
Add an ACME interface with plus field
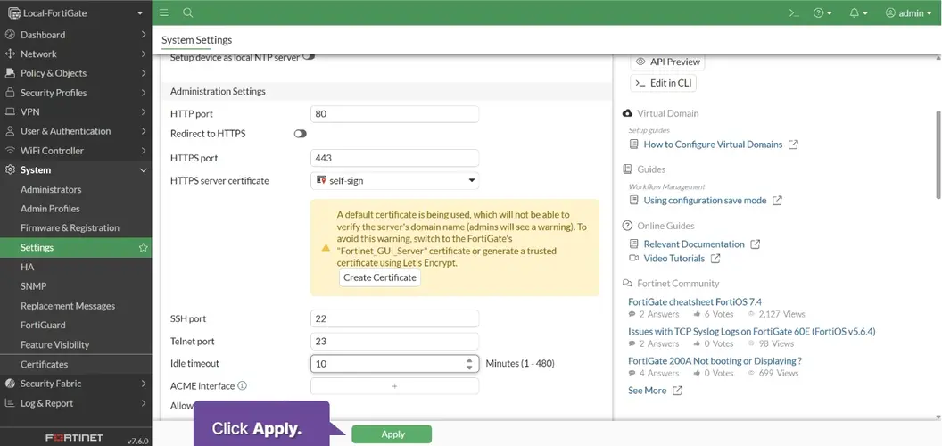click(x=394, y=386)
